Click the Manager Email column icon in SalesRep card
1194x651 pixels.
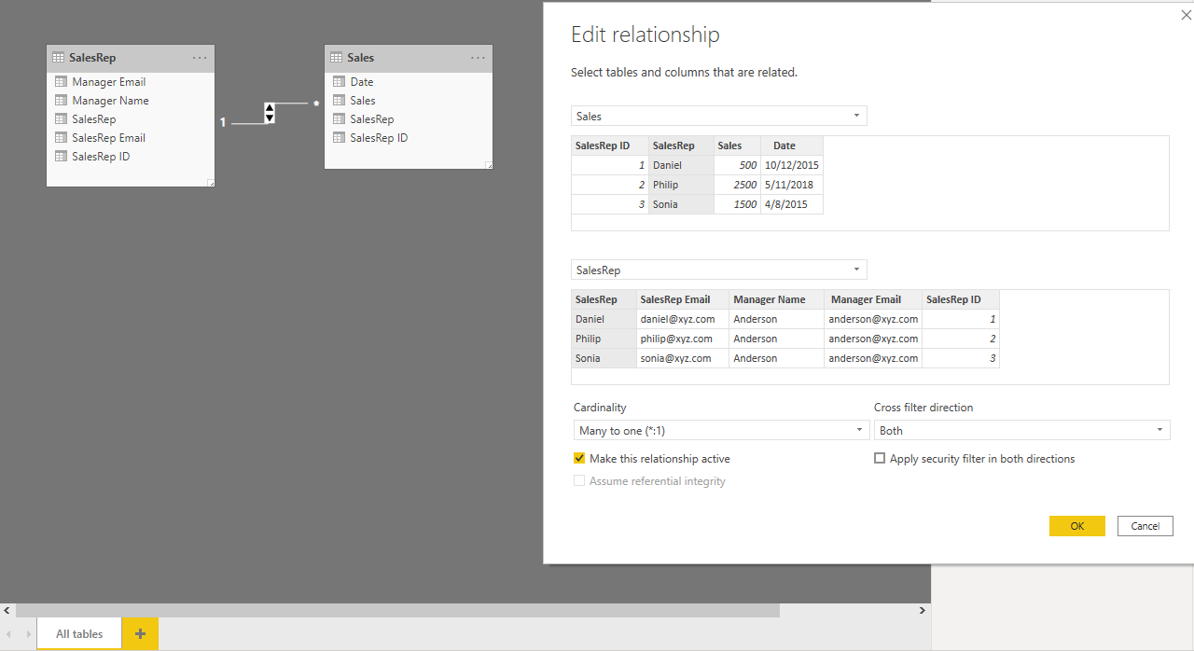point(61,82)
